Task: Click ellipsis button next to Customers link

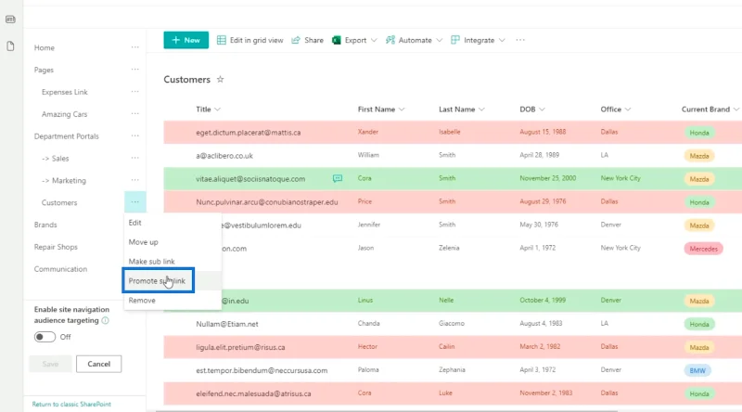Action: click(134, 202)
